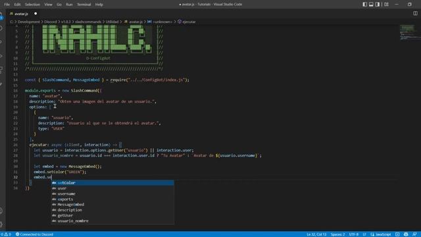Click the Split Editor Right icon

[415, 13]
